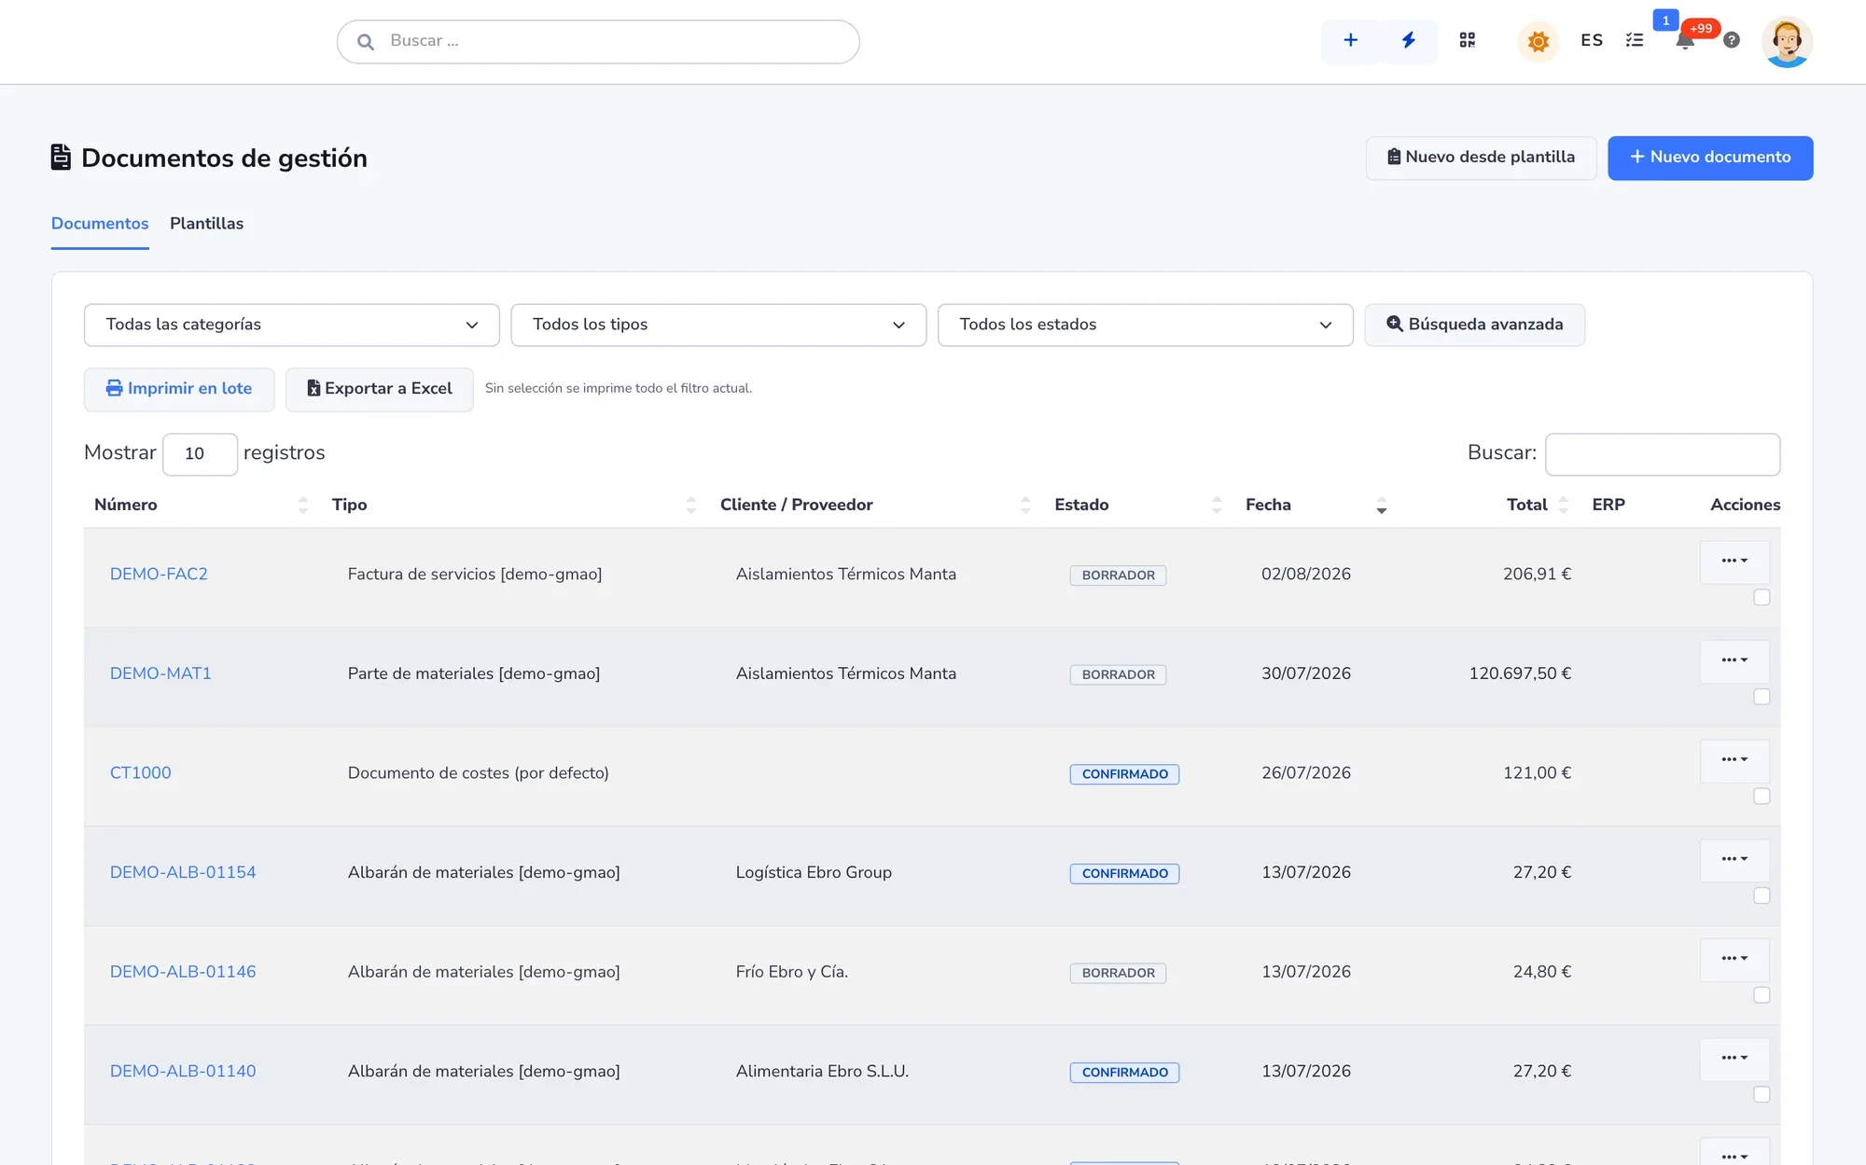
Task: Click the help question mark icon
Action: 1732,40
